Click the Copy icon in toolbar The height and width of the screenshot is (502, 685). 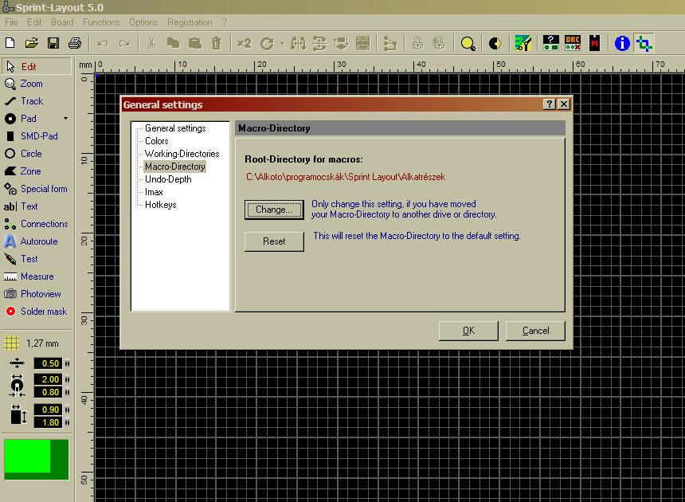coord(173,43)
